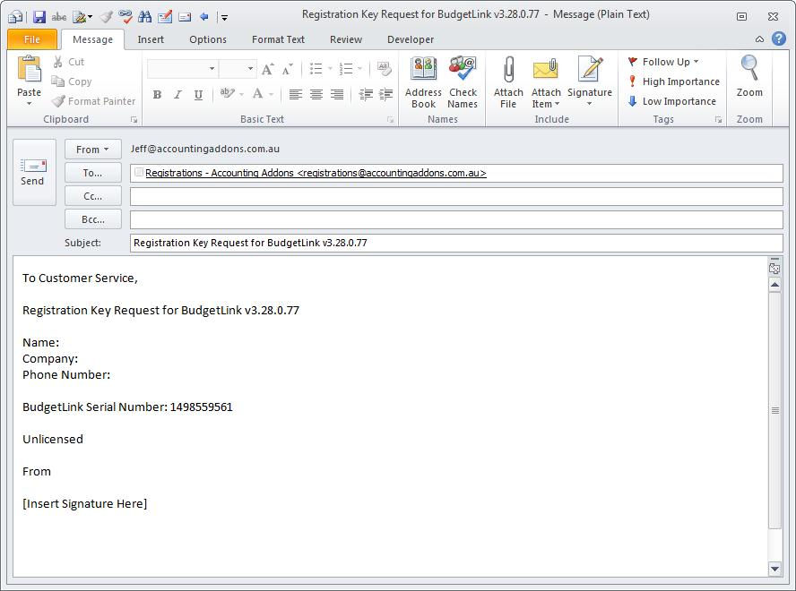Click the Send button
The image size is (796, 591).
click(x=35, y=173)
